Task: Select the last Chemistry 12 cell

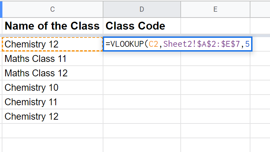Action: coord(53,117)
